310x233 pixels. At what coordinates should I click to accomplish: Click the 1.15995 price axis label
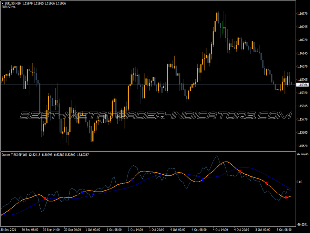(x=302, y=79)
